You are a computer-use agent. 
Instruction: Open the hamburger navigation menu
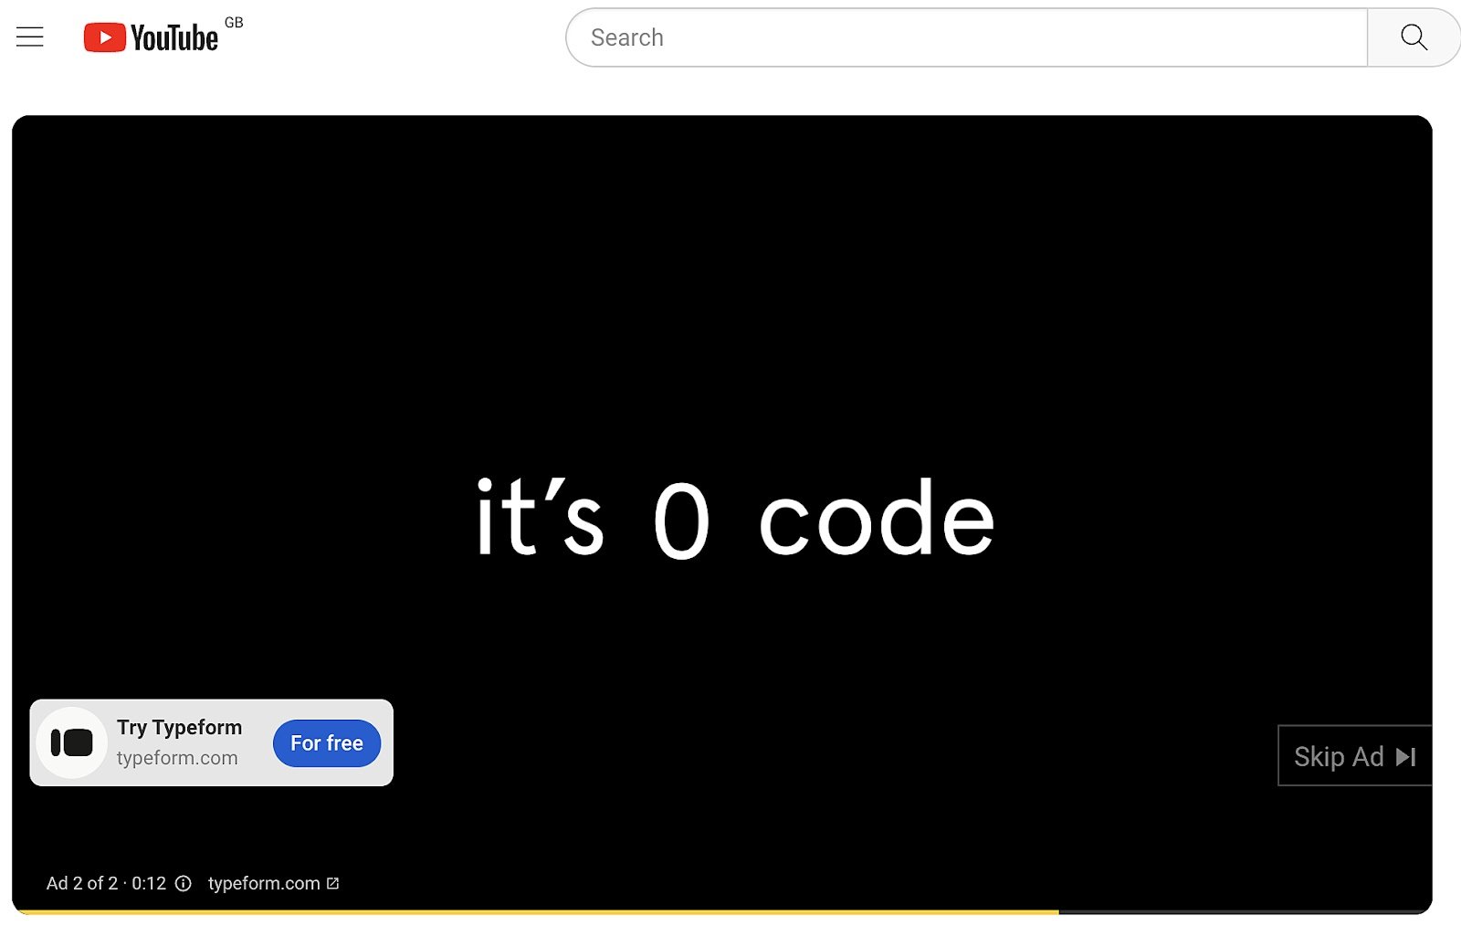tap(29, 37)
